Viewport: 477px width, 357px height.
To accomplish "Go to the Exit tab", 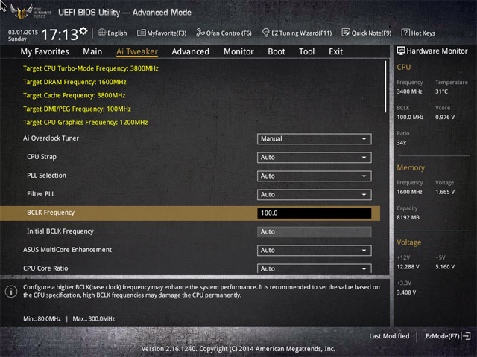I will [x=336, y=51].
